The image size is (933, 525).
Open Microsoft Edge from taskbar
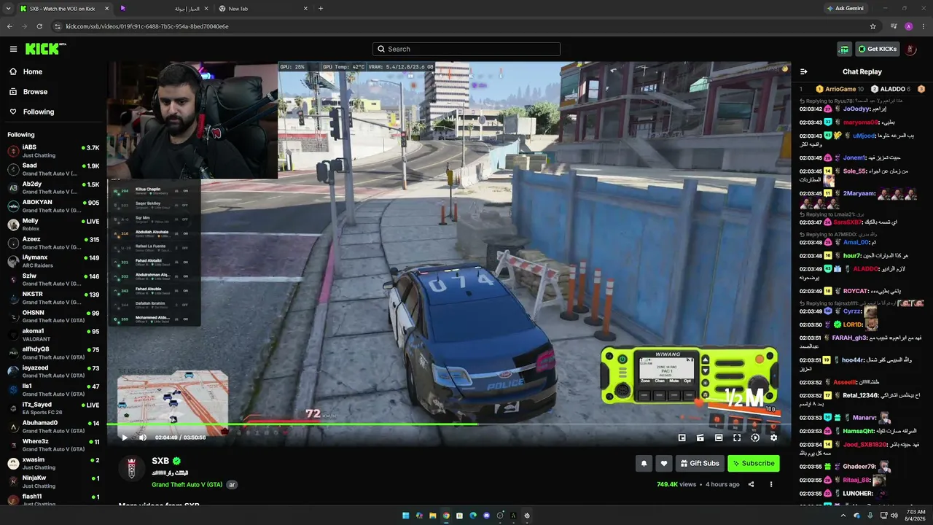473,516
